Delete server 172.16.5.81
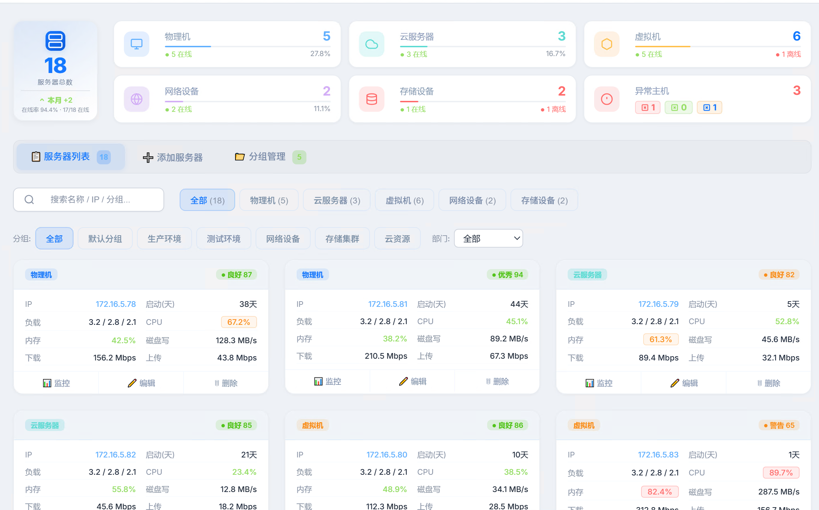Viewport: 819px width, 510px height. click(497, 381)
